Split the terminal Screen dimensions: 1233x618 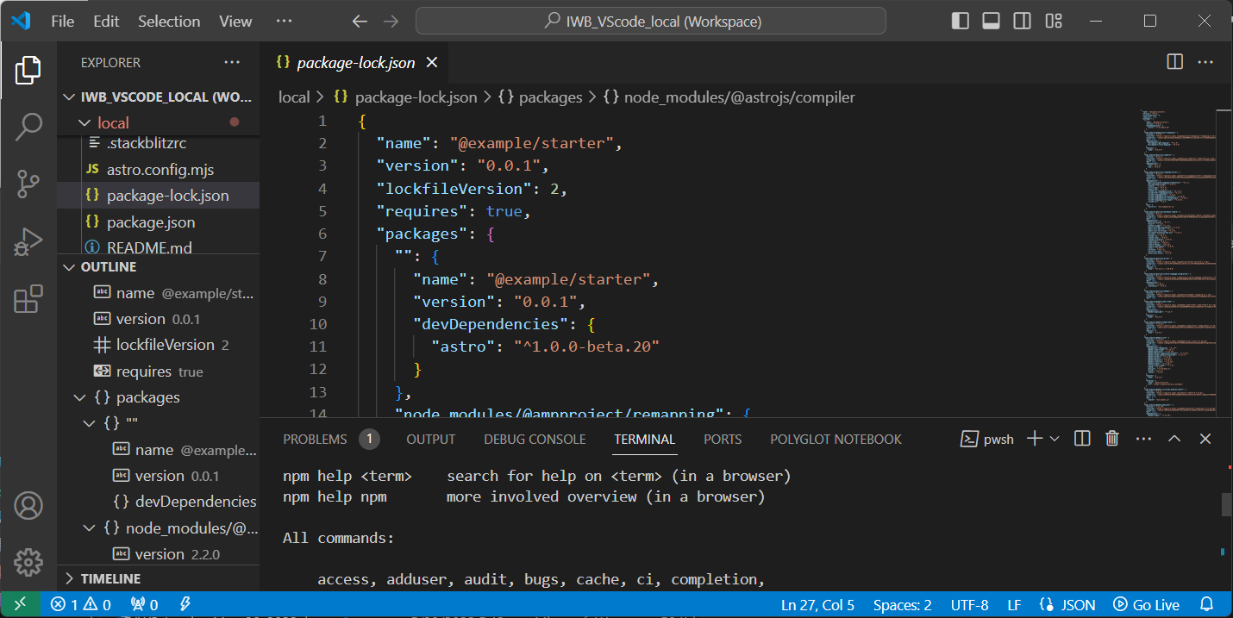(x=1083, y=439)
